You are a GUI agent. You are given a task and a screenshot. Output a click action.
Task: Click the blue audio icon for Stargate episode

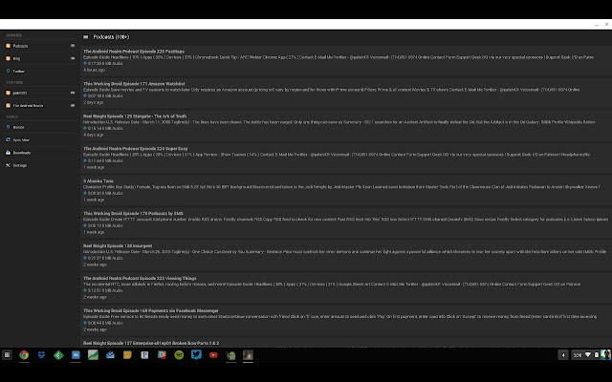85,128
